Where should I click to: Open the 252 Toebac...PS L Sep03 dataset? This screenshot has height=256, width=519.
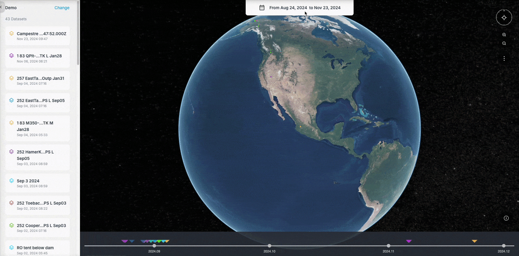tap(38, 205)
